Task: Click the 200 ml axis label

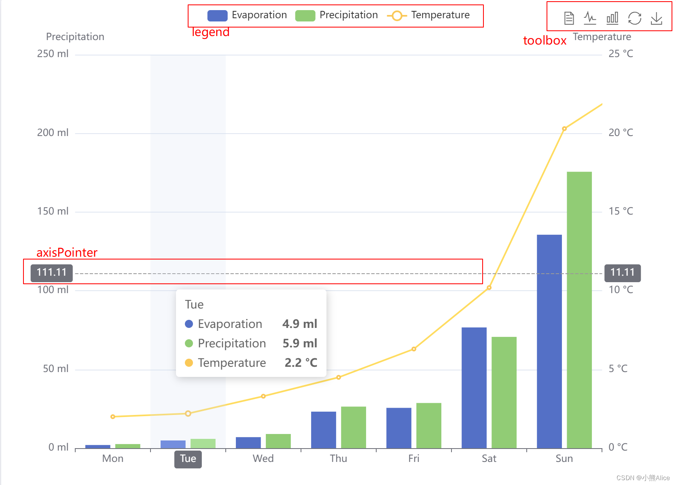Action: (x=53, y=133)
